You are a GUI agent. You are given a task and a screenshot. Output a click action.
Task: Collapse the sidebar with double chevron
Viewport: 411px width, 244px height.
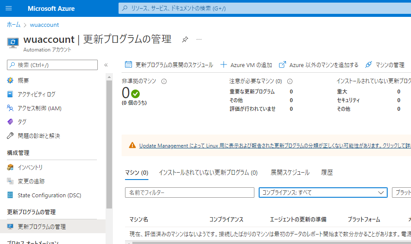[106, 65]
